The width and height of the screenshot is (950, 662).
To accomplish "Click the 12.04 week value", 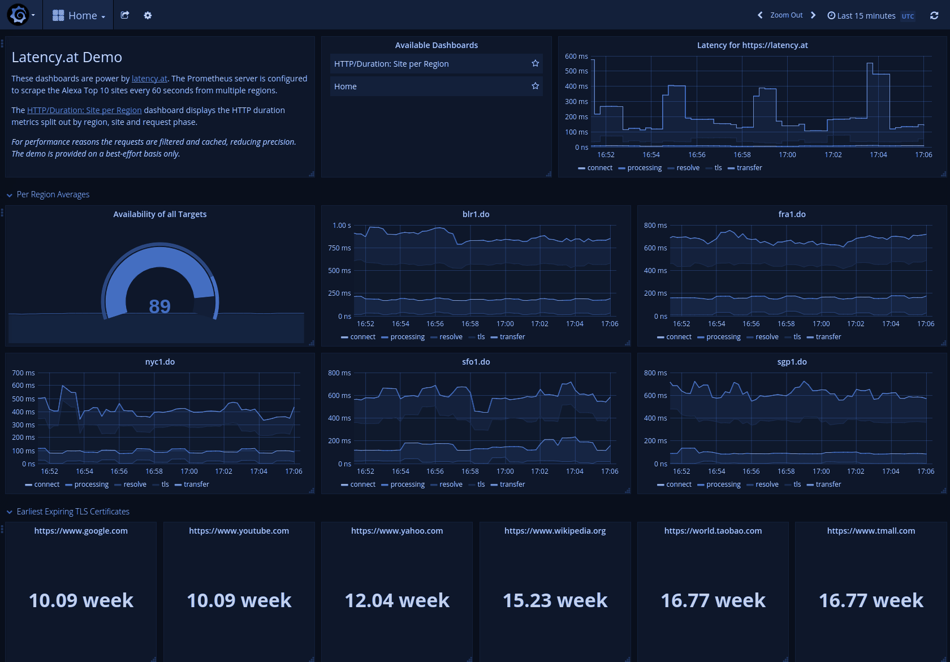I will tap(397, 600).
